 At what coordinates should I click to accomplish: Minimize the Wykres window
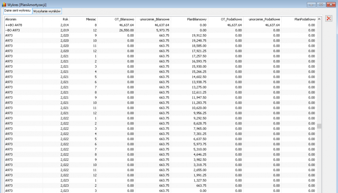tap(311, 4)
